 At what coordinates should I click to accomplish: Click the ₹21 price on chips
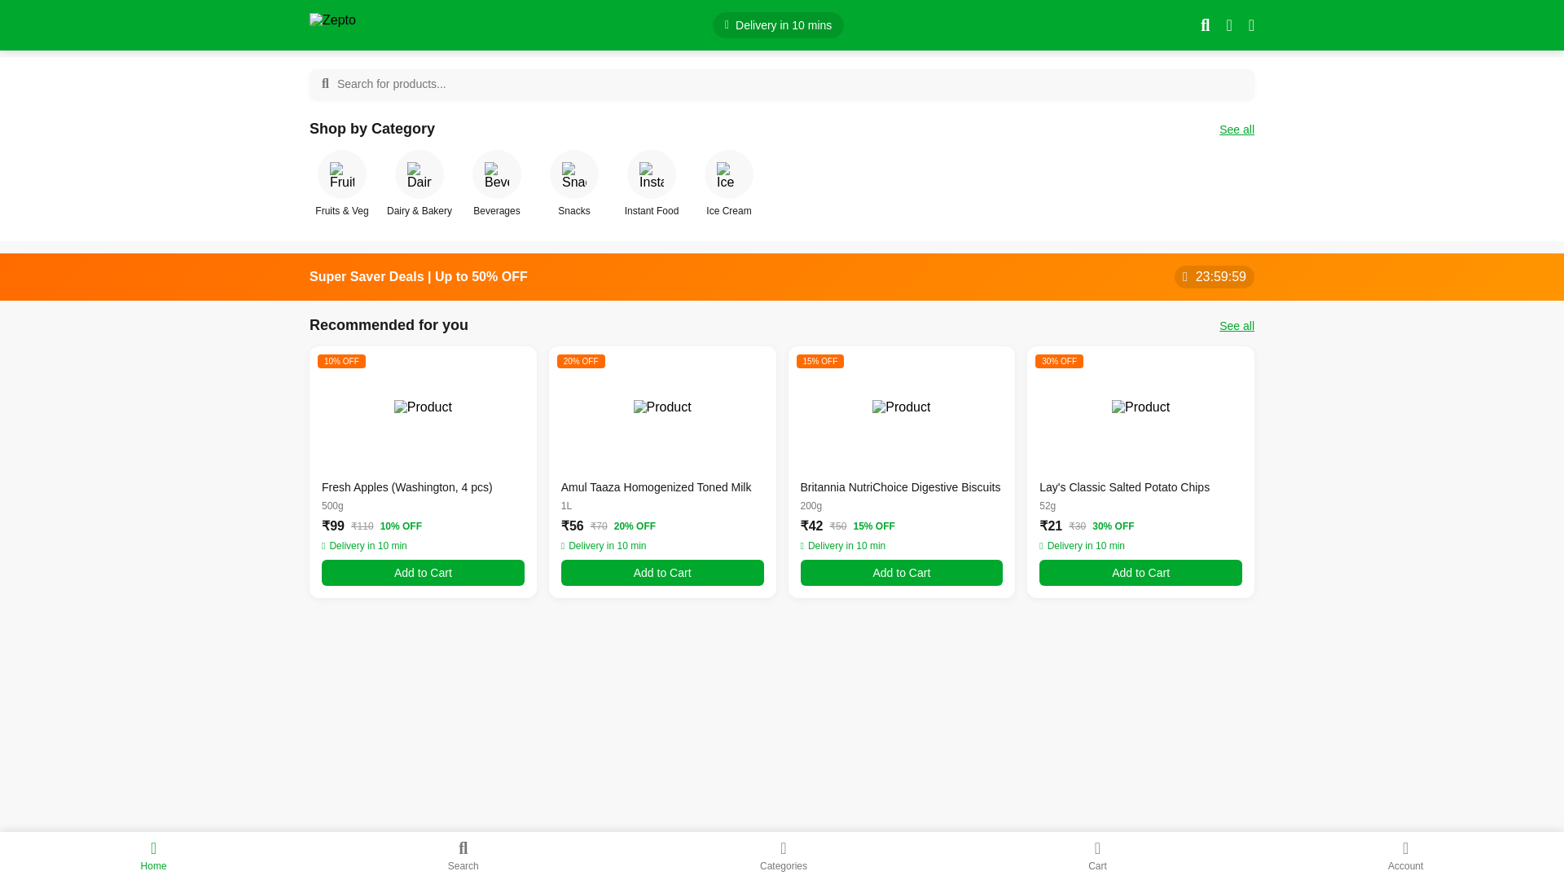(1051, 526)
